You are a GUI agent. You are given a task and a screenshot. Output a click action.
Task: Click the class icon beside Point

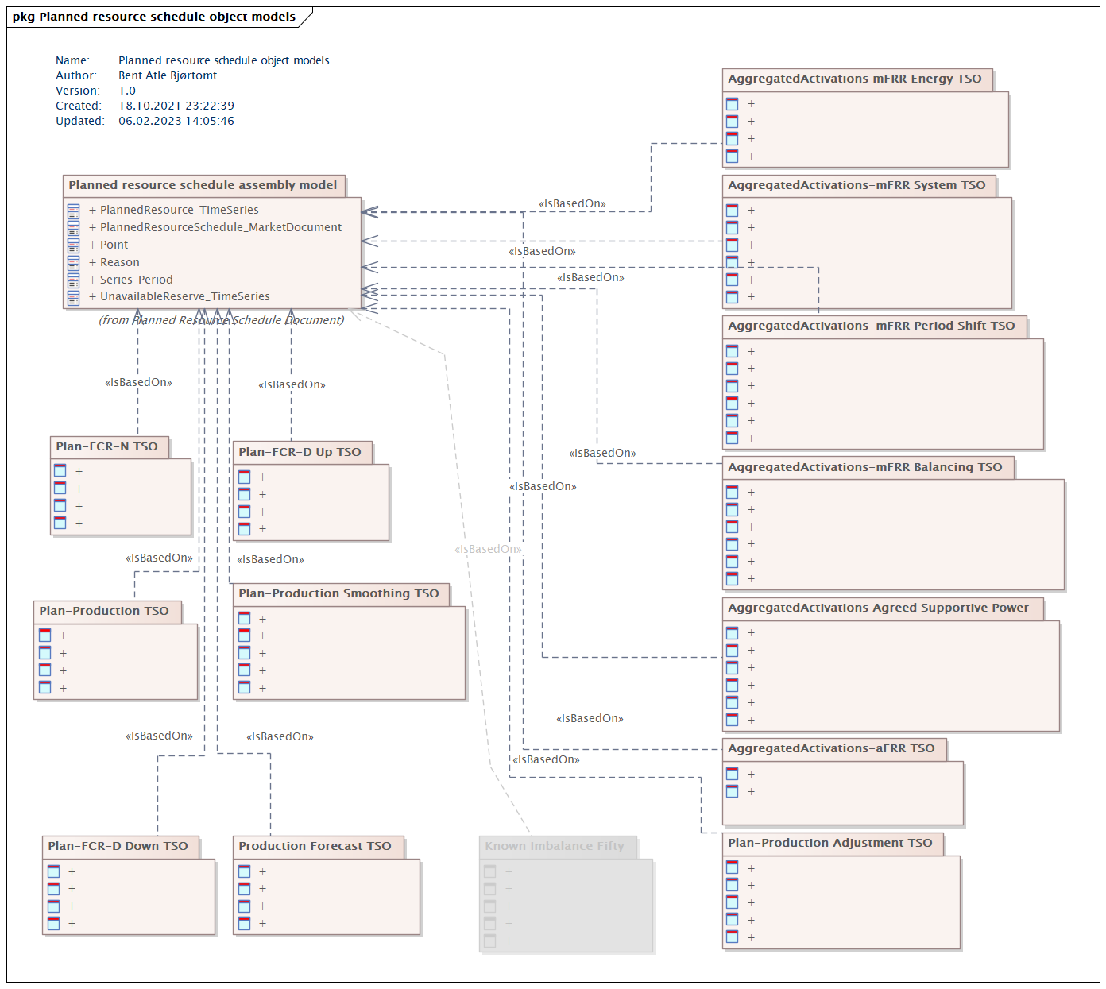click(73, 245)
